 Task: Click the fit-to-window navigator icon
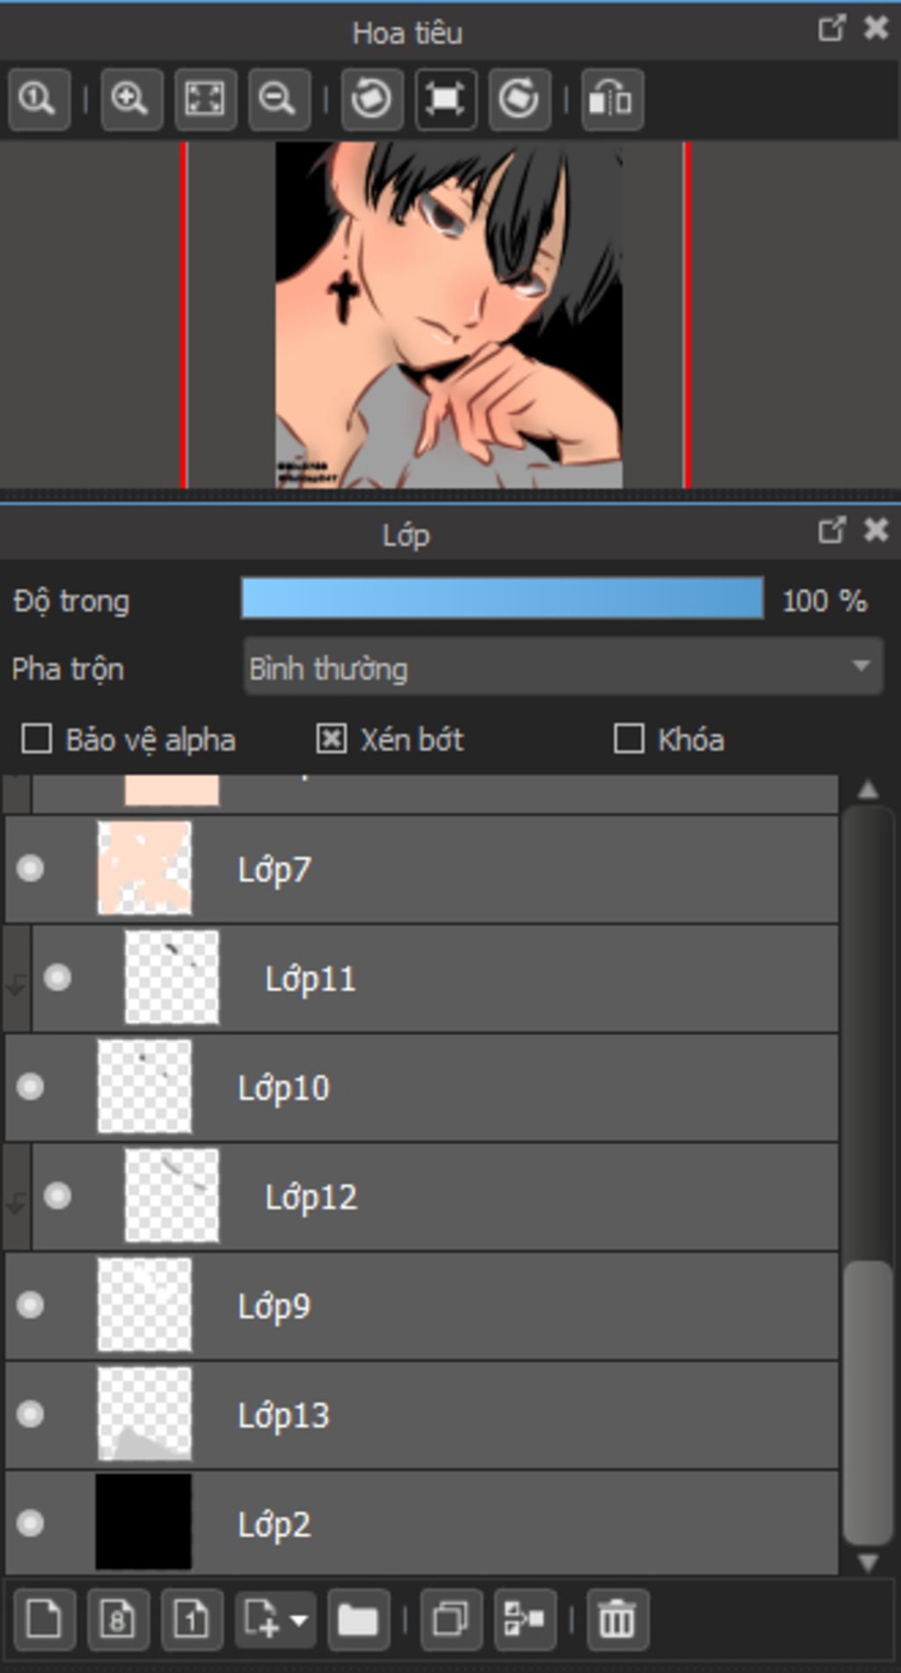point(204,99)
